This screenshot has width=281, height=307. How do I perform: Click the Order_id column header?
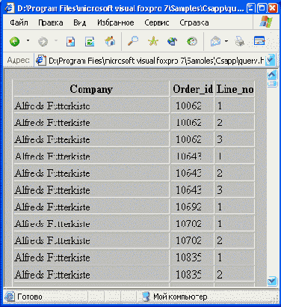point(193,89)
